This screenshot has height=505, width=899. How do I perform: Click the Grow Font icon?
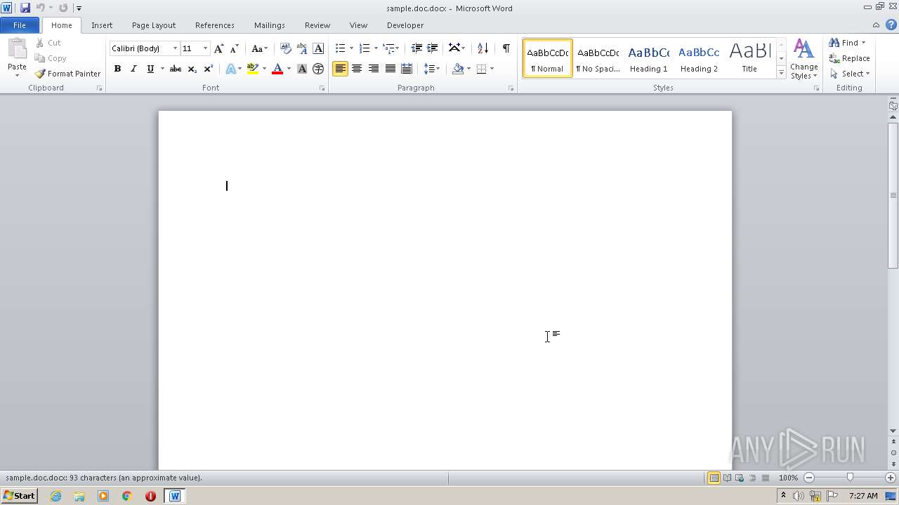point(218,48)
